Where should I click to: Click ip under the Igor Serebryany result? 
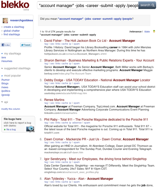tap(70, 162)
